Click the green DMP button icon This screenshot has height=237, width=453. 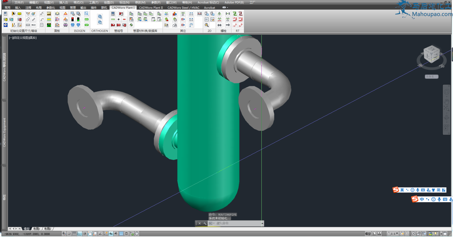(87, 19)
